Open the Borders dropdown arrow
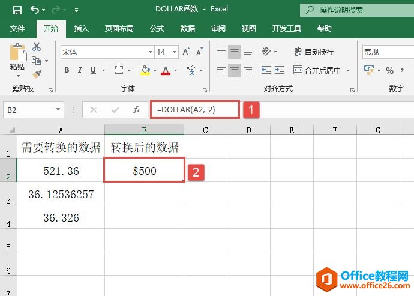This screenshot has width=414, height=296. click(x=129, y=70)
